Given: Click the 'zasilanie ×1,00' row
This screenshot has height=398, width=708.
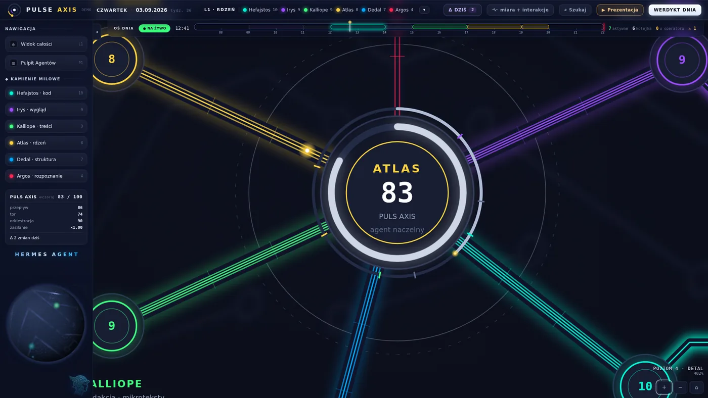Looking at the screenshot, I should 46,227.
